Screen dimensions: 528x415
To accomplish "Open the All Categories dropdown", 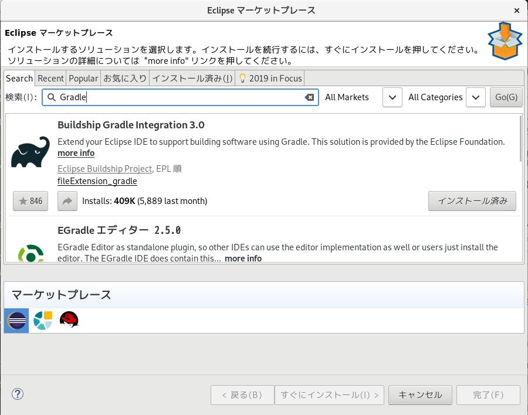I will pos(475,97).
